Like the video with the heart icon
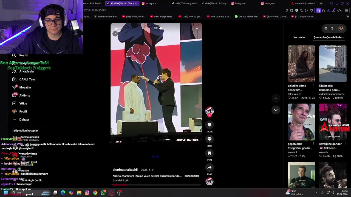This screenshot has height=197, width=351. coord(210,125)
